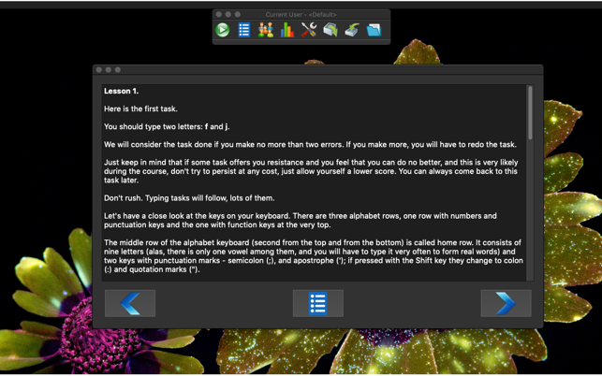
Task: Click the import icon with arrow entering the tray
Action: (x=352, y=30)
